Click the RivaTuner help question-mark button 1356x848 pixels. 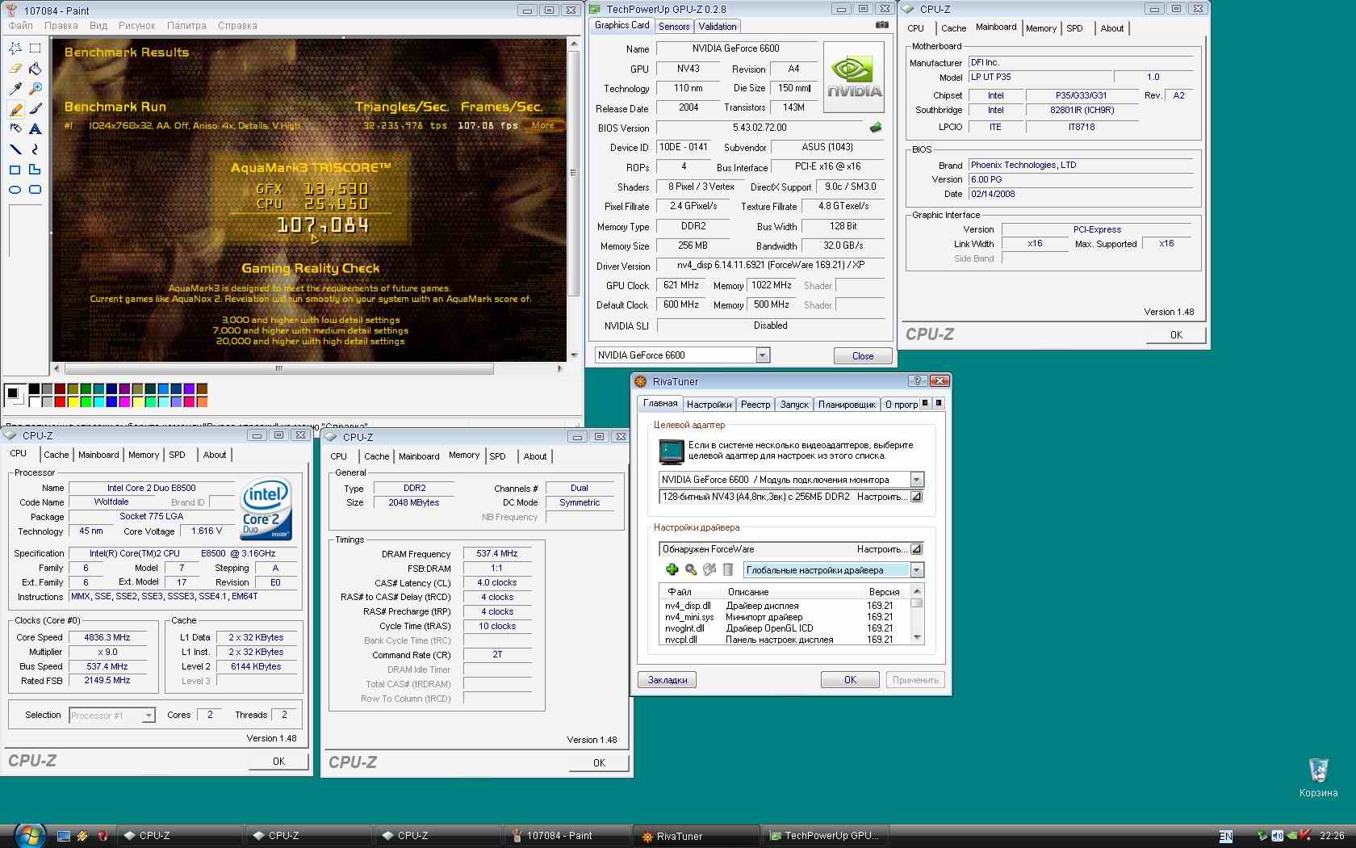point(917,381)
